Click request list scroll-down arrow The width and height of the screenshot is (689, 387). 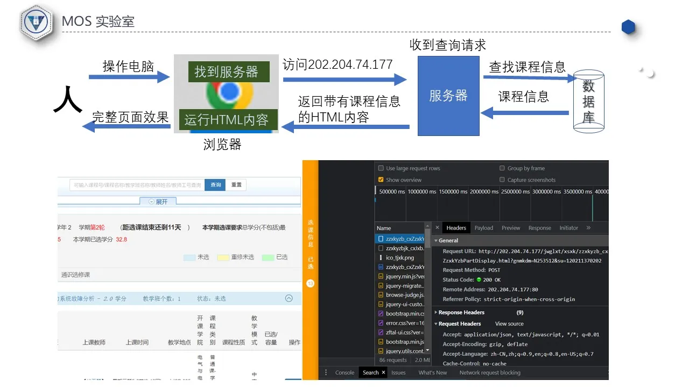pos(428,351)
